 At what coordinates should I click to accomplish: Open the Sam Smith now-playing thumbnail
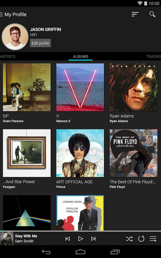click(7, 239)
